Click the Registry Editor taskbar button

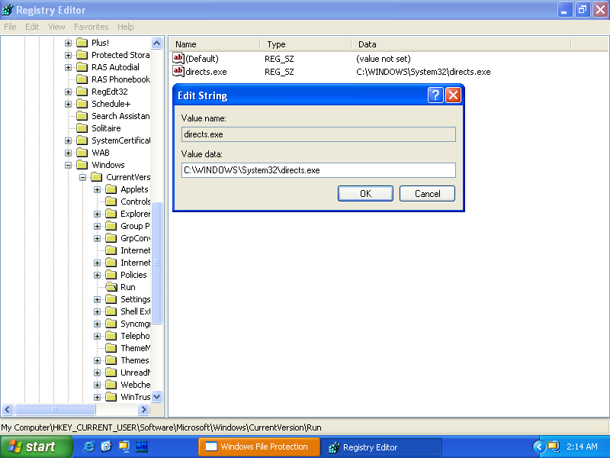tap(380, 447)
